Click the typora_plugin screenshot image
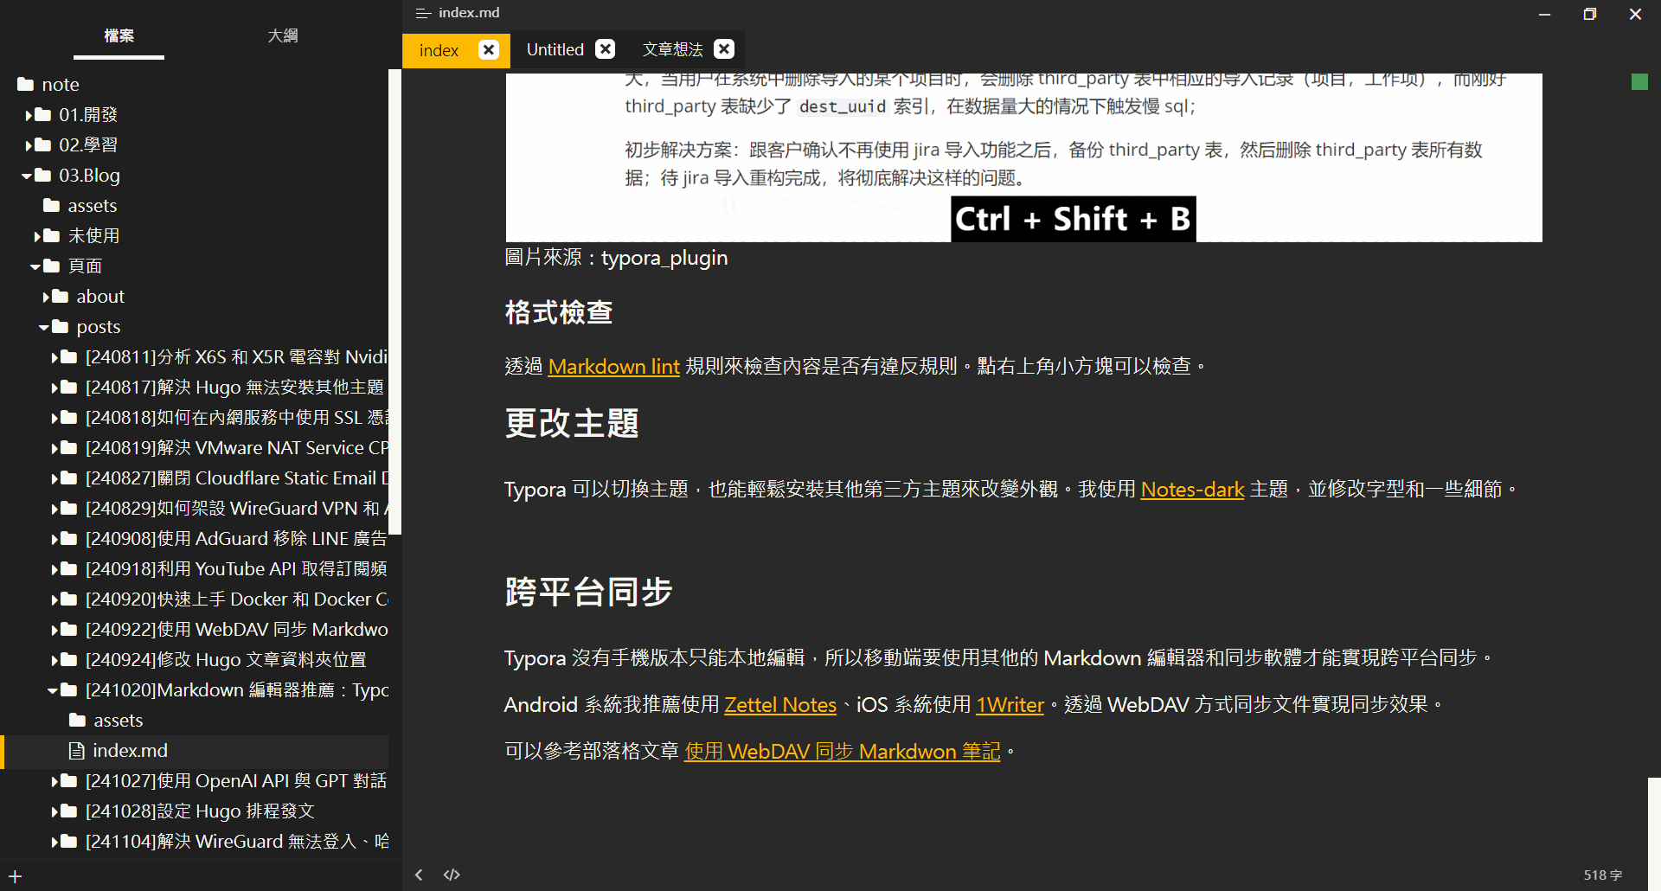This screenshot has width=1661, height=891. pos(1023,157)
